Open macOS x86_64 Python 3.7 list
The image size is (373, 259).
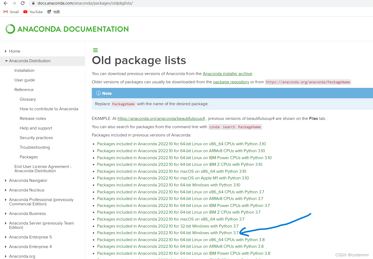[x=171, y=219]
